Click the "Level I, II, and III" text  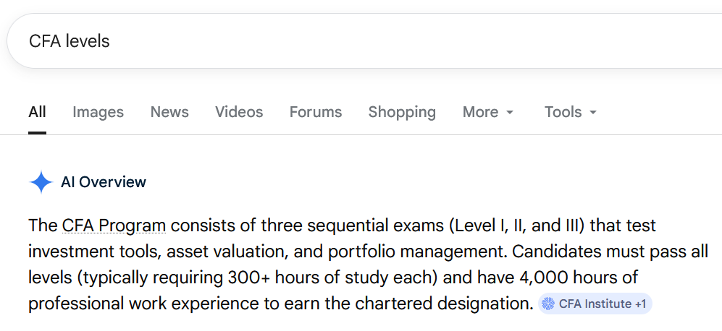pos(519,225)
